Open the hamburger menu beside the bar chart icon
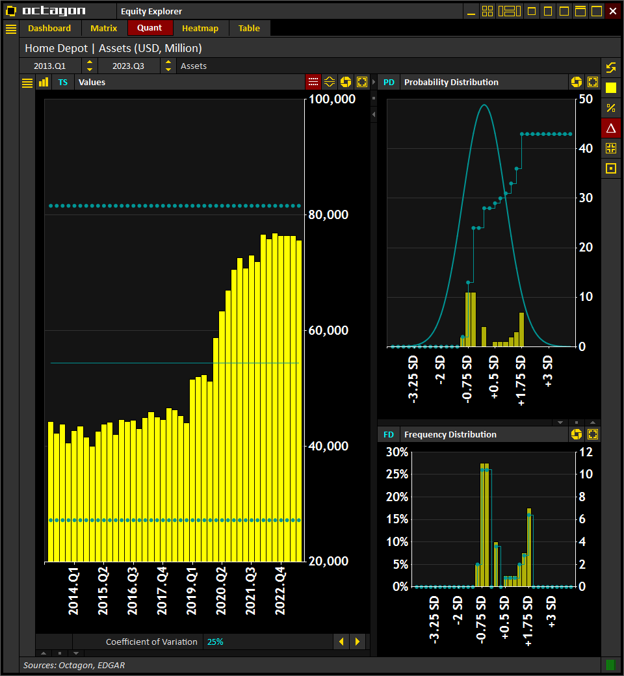The height and width of the screenshot is (676, 624). pos(27,82)
